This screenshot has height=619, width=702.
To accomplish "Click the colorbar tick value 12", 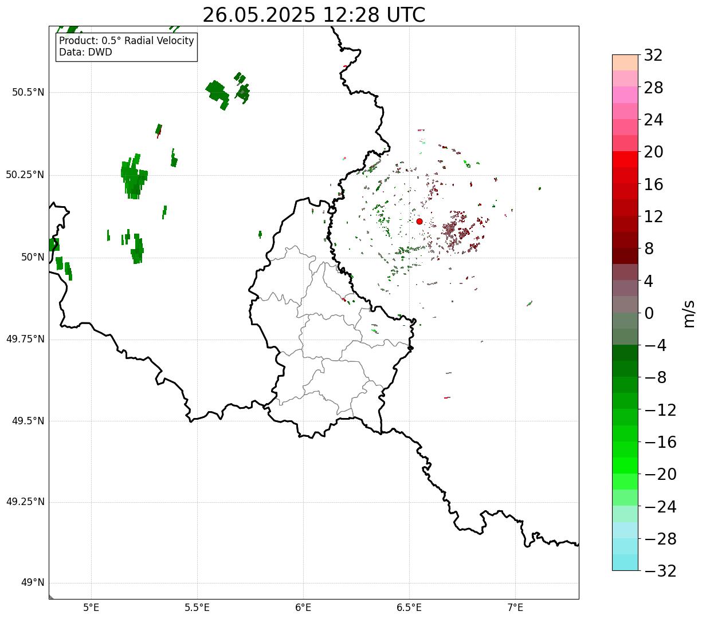I will 653,216.
